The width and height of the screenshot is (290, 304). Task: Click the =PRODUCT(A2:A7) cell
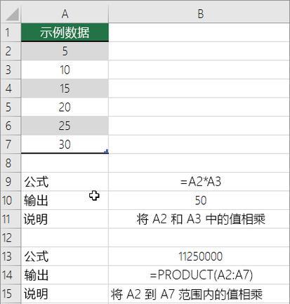coord(199,275)
